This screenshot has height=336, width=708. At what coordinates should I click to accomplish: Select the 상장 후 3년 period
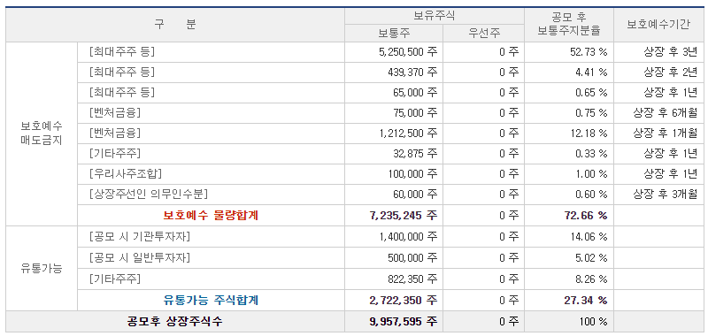pos(671,52)
